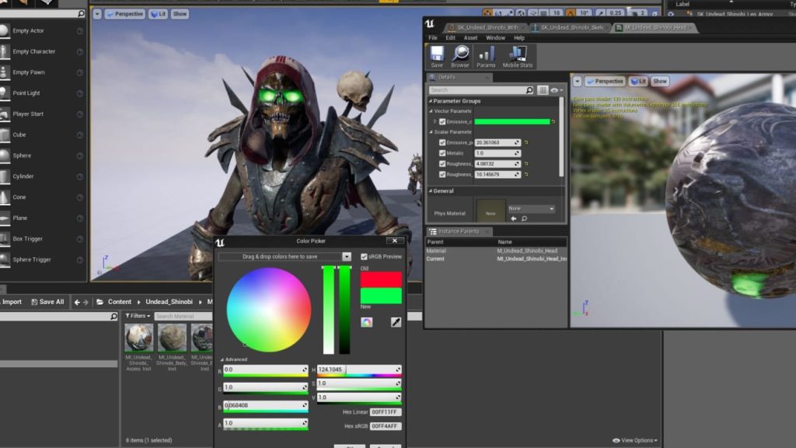This screenshot has width=796, height=448.
Task: Pick the eyedropper tool in Color Picker
Action: coord(396,322)
